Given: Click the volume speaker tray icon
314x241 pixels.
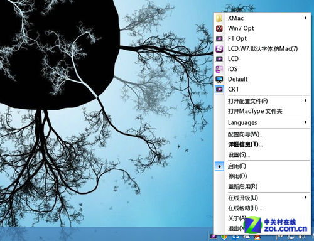Looking at the screenshot, I should point(301,237).
